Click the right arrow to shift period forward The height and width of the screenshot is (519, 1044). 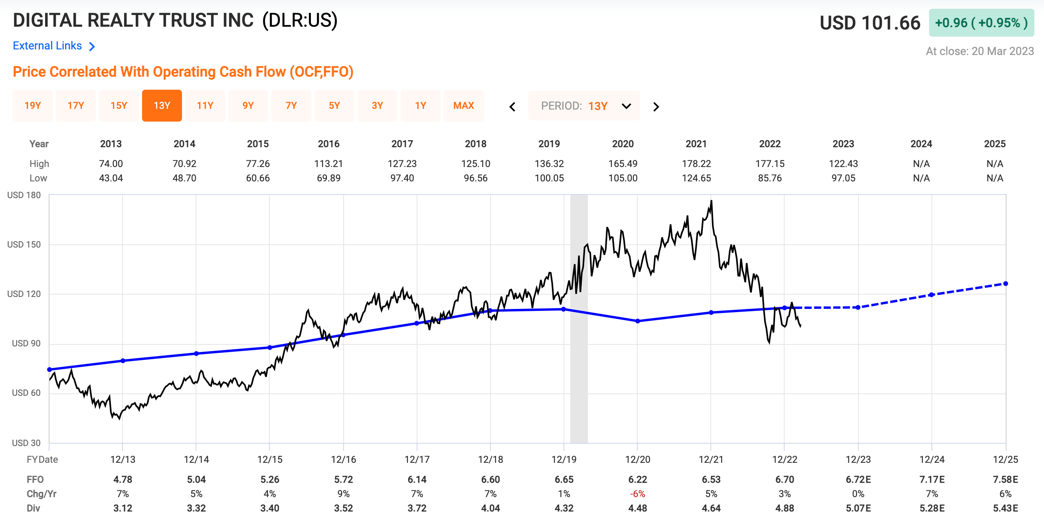(x=656, y=106)
